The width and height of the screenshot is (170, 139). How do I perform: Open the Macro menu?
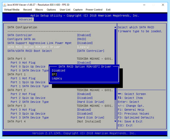pos(39,10)
